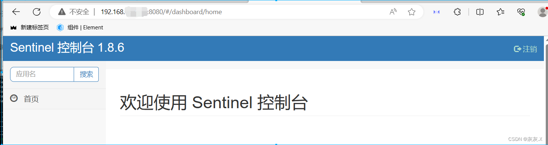Screen dimensions: 548x145
Task: Open the user profile avatar
Action: click(543, 12)
